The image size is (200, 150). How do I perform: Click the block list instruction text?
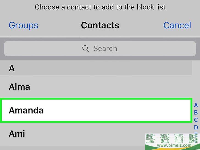coord(100,7)
